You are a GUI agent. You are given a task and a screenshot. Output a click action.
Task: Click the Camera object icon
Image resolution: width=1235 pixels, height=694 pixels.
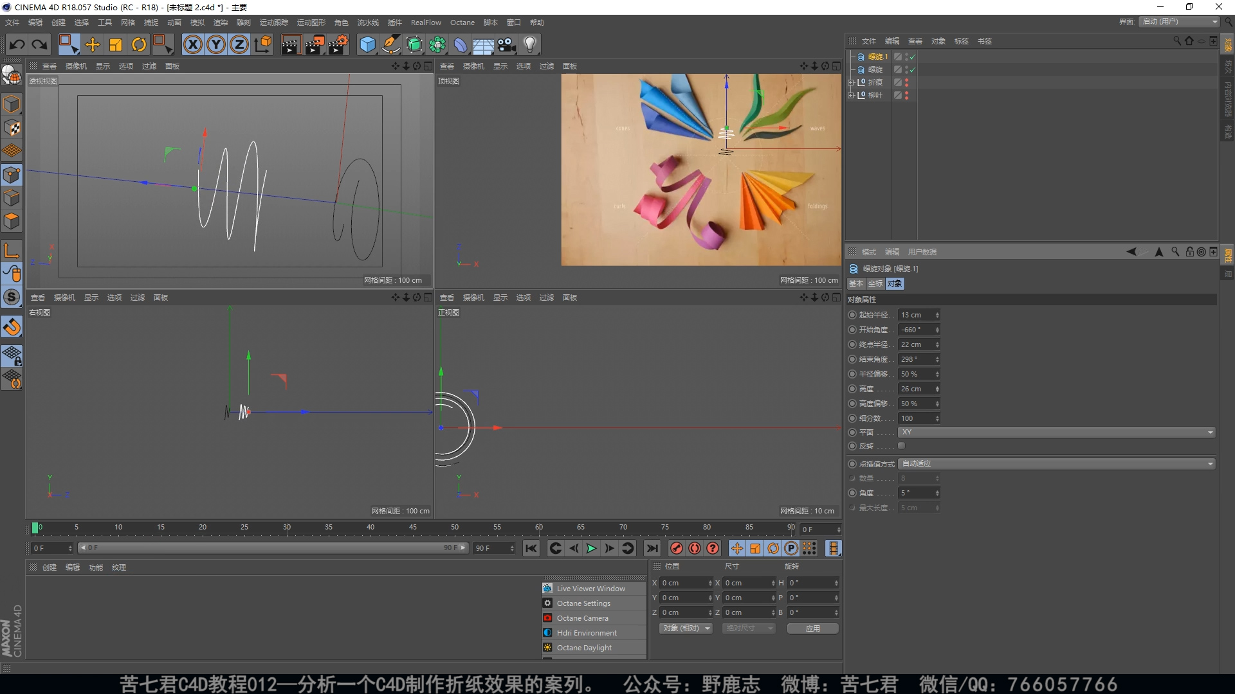coord(507,44)
